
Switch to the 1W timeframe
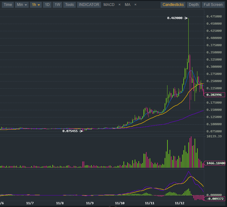[x=57, y=5]
